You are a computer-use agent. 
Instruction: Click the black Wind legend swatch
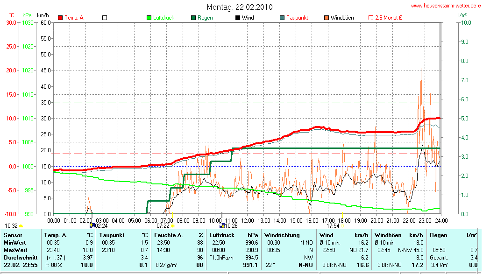237,18
